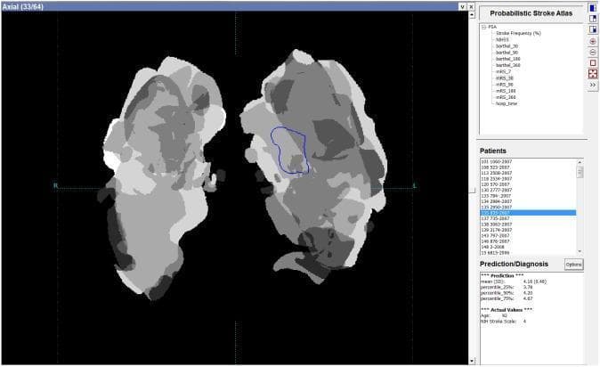Select patient 146 876-2007
This screenshot has width=600, height=367.
495,241
